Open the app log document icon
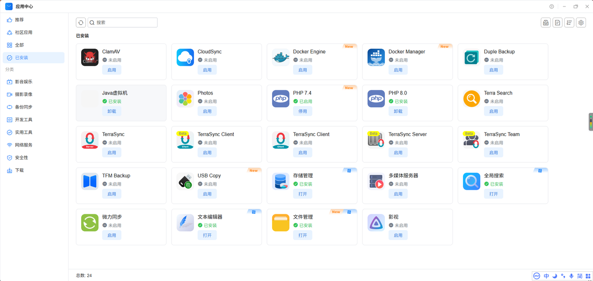The height and width of the screenshot is (281, 593). (557, 23)
